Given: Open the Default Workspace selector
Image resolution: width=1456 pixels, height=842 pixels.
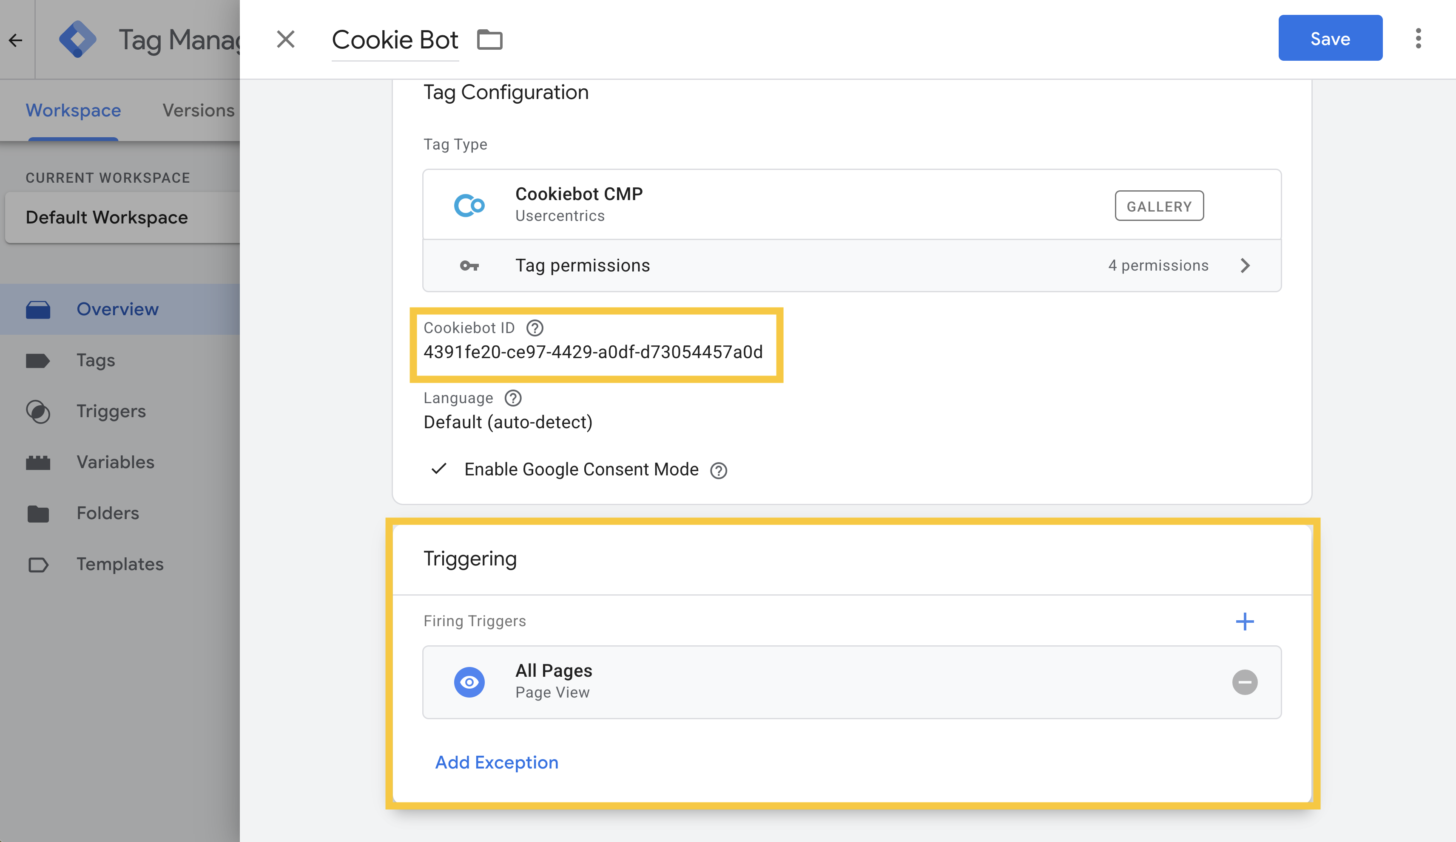Looking at the screenshot, I should 122,218.
